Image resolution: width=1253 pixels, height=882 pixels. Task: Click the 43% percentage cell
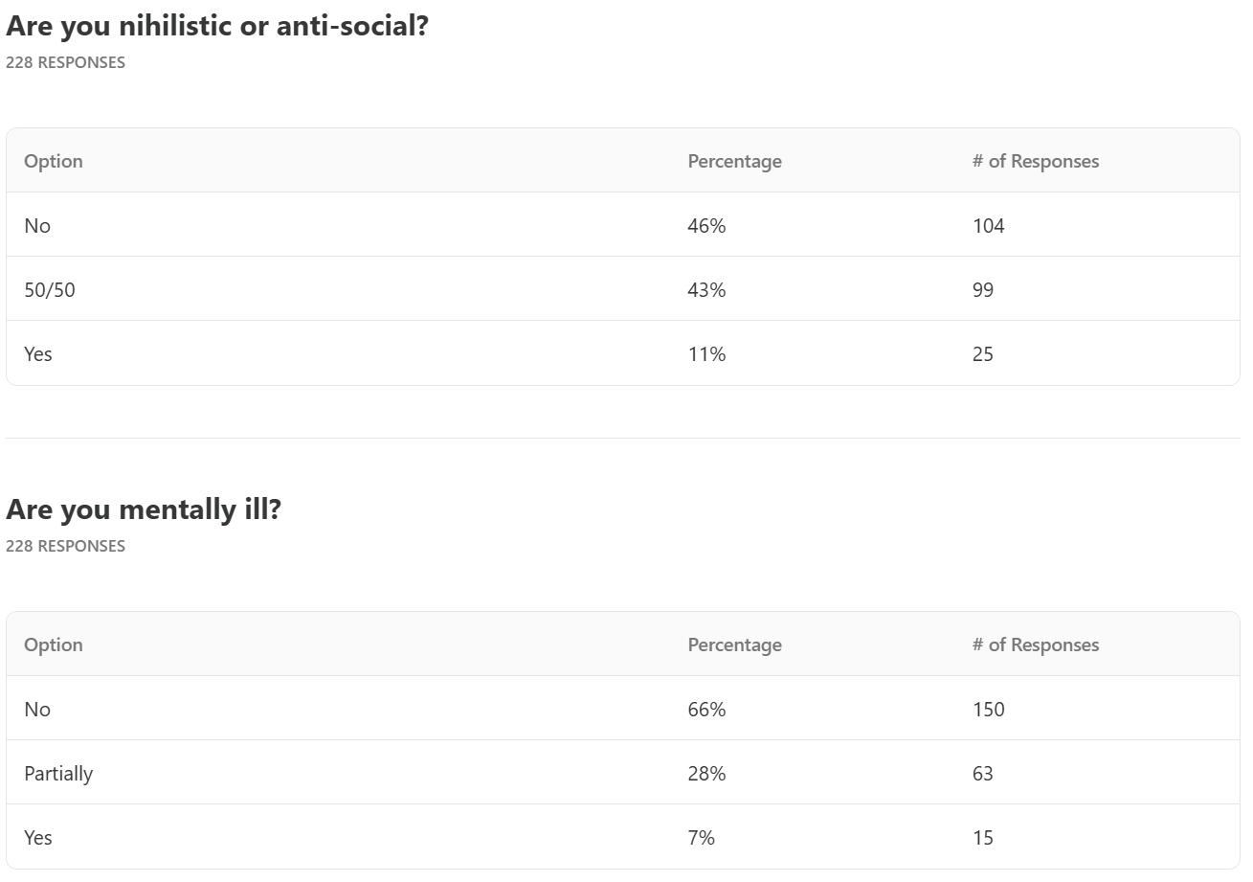tap(706, 289)
